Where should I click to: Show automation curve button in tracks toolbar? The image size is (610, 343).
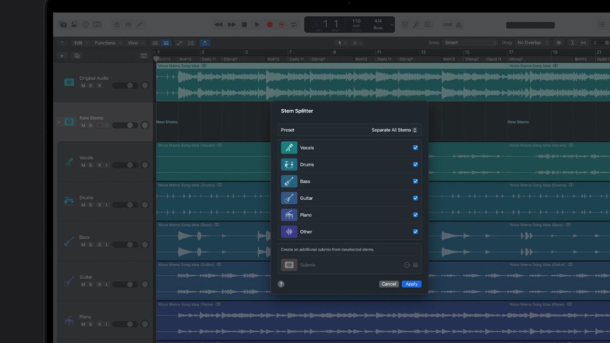179,43
